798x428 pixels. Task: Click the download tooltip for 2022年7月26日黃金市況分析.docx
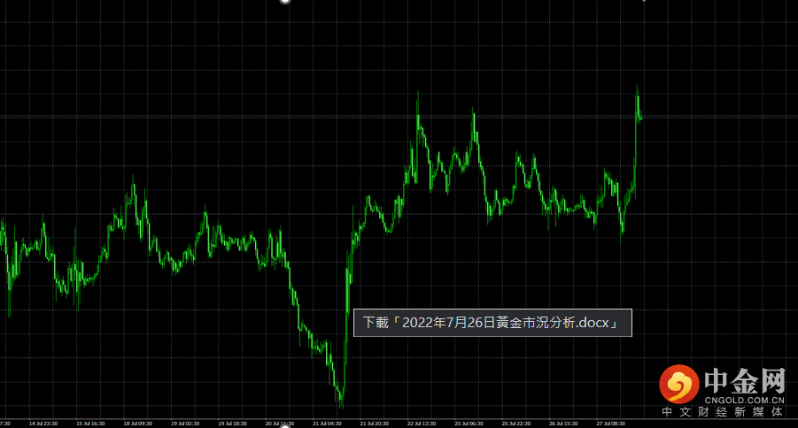click(x=492, y=323)
